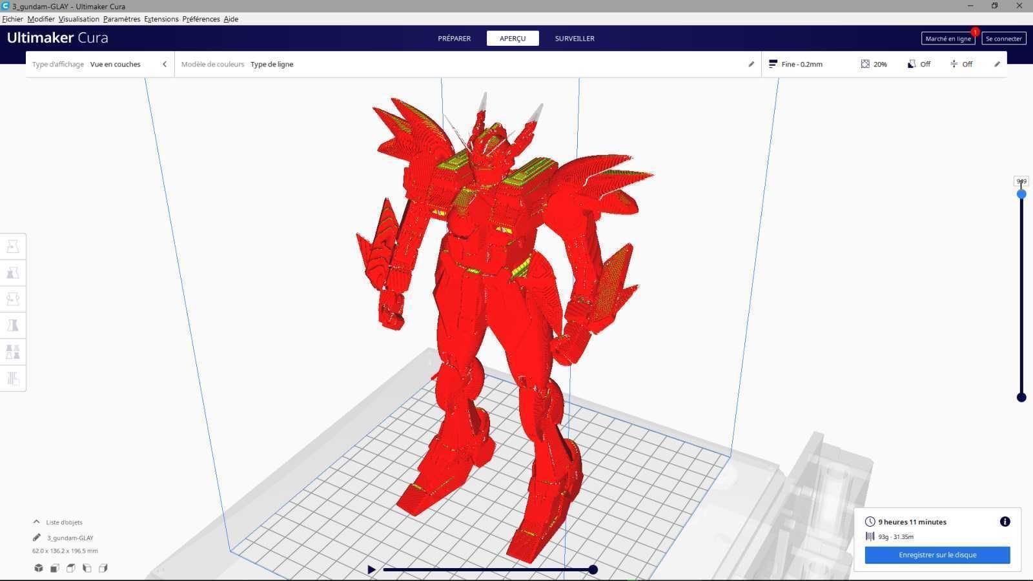Viewport: 1033px width, 581px height.
Task: Open the Visualisation menu
Action: (x=79, y=19)
